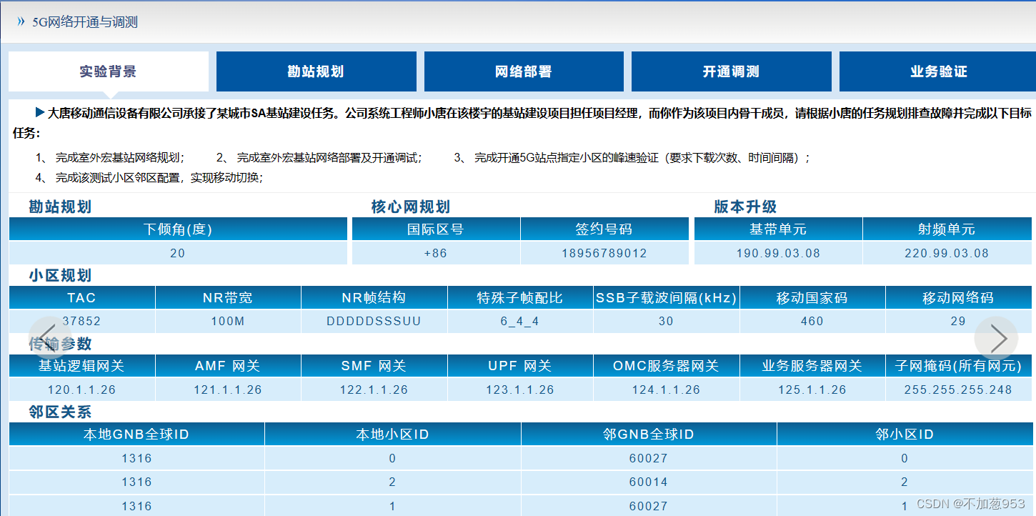Select the DDDDDSSSUU frame structure value
The width and height of the screenshot is (1036, 516).
point(374,322)
